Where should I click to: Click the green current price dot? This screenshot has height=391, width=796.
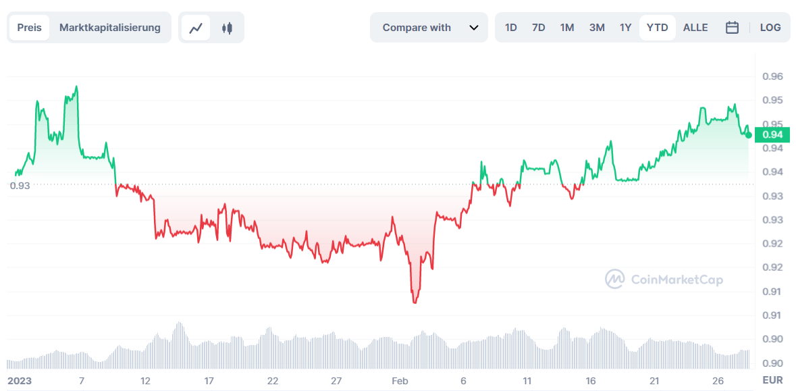click(x=748, y=135)
